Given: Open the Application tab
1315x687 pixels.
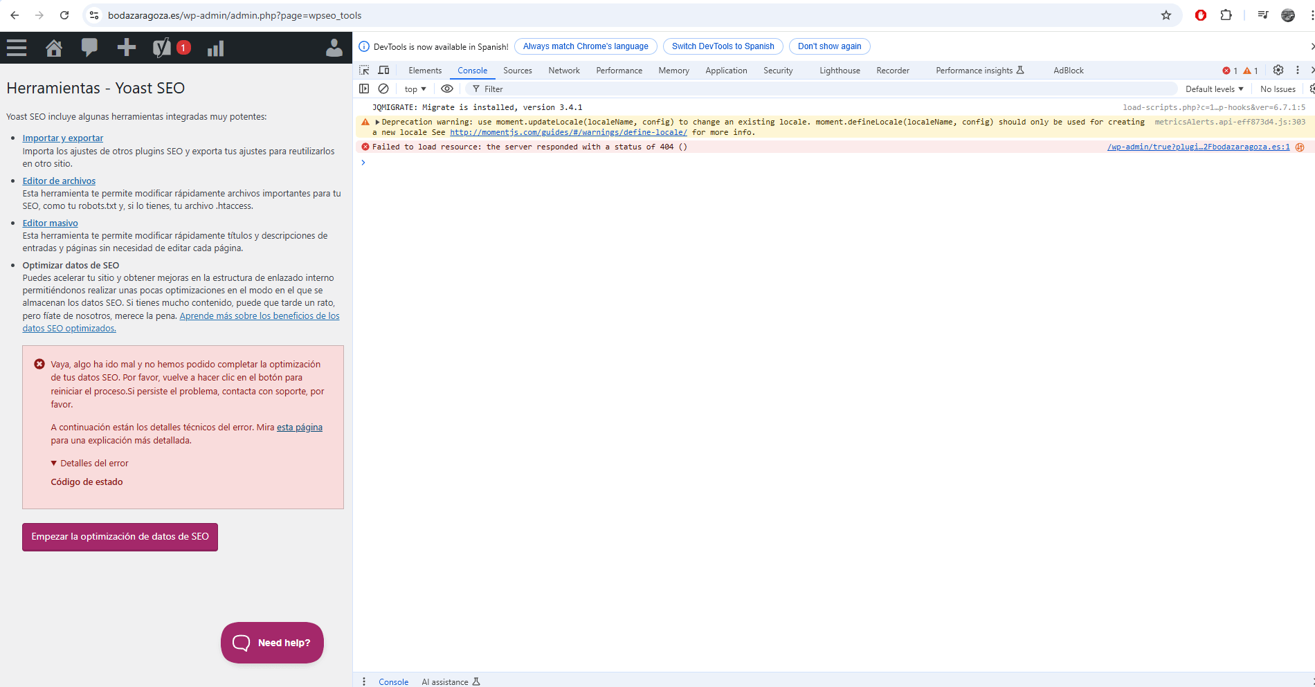Looking at the screenshot, I should tap(726, 71).
